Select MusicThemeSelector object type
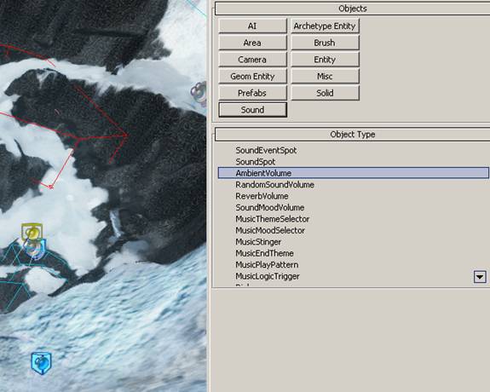This screenshot has width=490, height=392. pos(273,219)
